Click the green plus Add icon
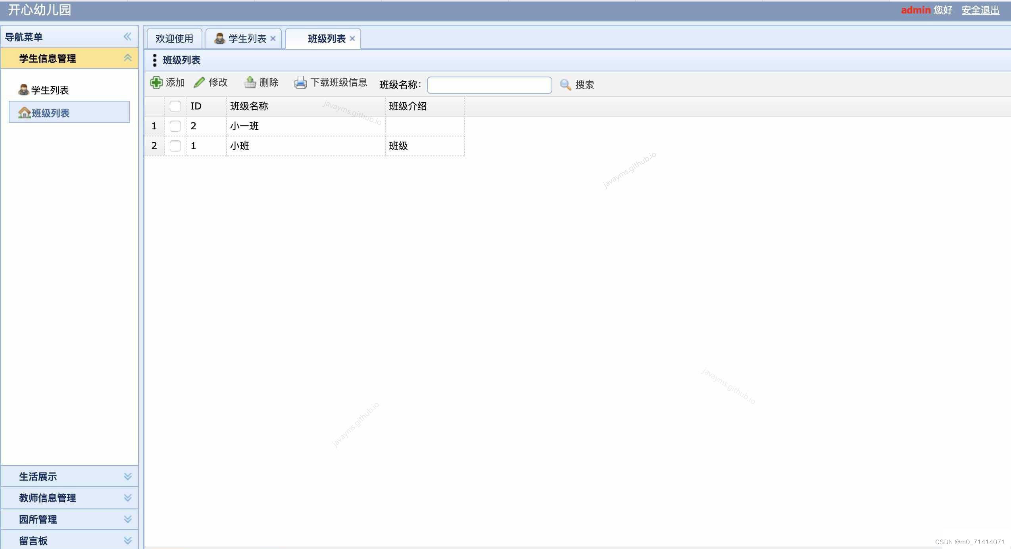Viewport: 1011px width, 549px height. pyautogui.click(x=156, y=83)
